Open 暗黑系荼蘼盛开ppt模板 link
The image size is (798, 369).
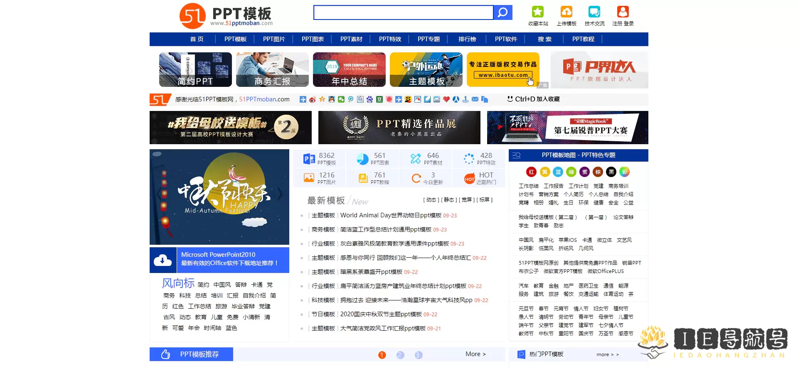click(371, 272)
